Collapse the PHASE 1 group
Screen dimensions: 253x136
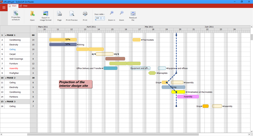click(6, 35)
